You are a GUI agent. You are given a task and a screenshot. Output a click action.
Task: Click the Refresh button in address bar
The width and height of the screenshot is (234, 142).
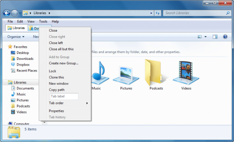158,13
